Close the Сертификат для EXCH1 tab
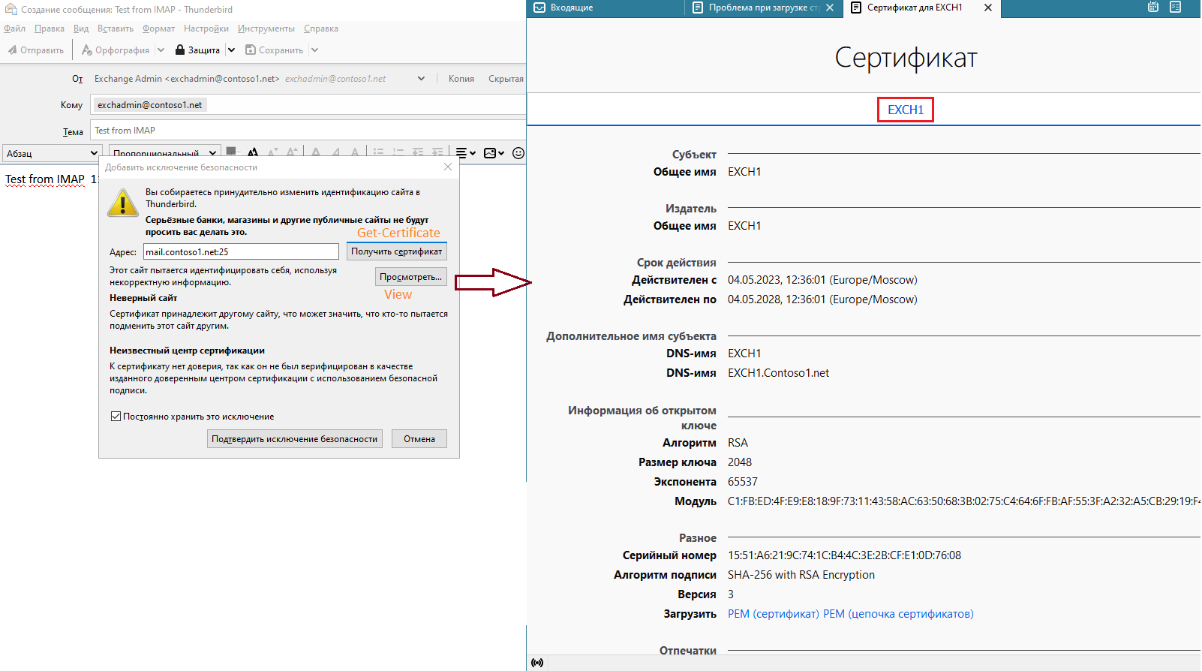 click(x=988, y=8)
